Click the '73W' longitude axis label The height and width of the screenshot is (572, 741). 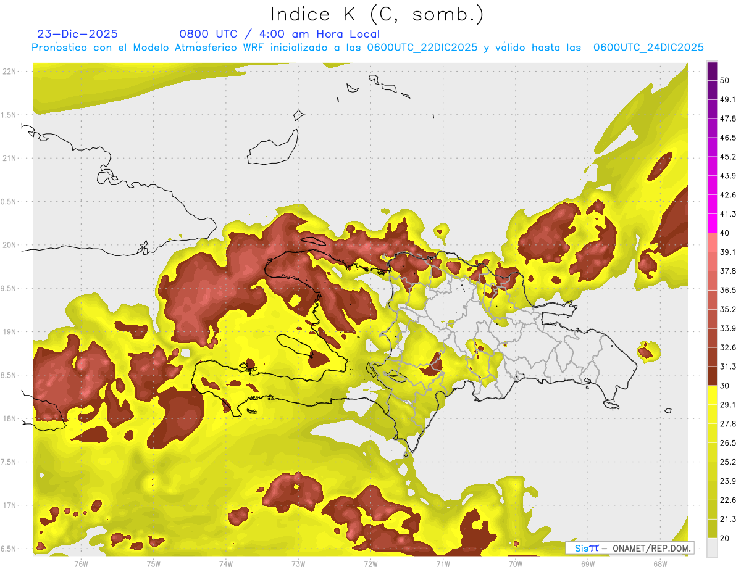pyautogui.click(x=298, y=563)
